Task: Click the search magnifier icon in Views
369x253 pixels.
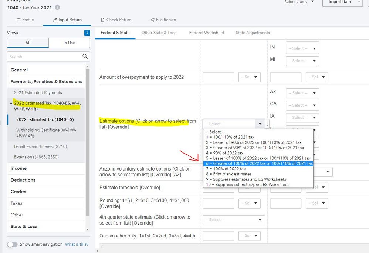Action: (x=85, y=57)
